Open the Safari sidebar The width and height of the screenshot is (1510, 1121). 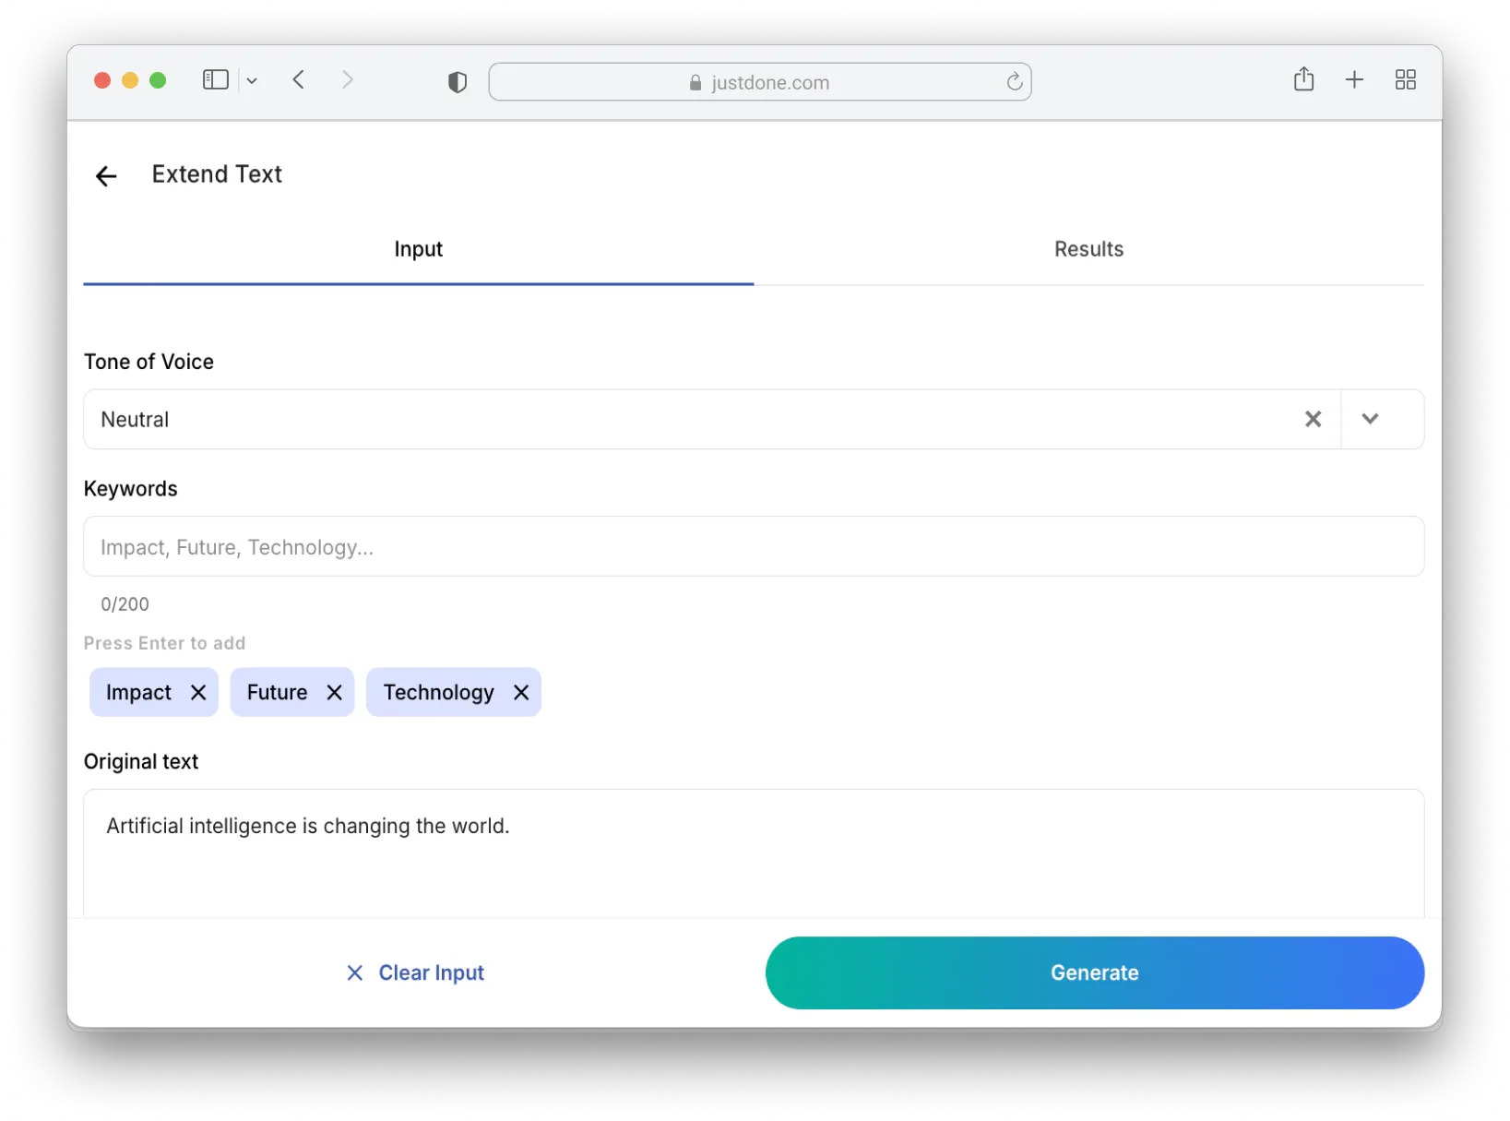(214, 80)
